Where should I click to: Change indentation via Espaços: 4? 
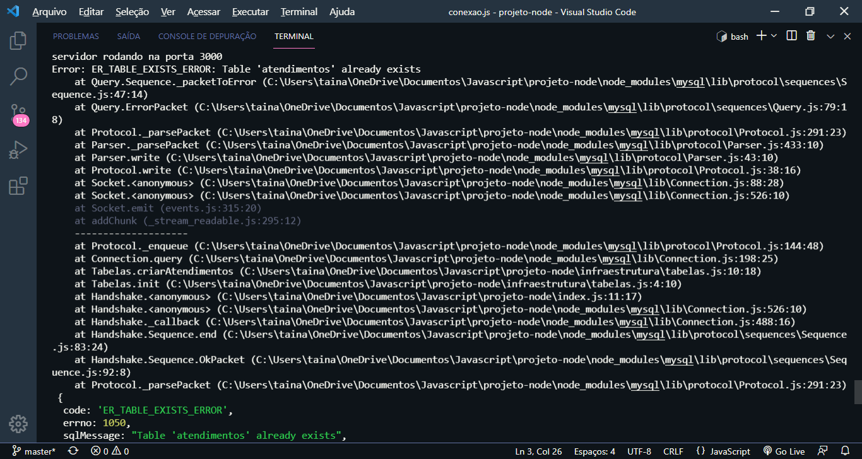coord(594,451)
